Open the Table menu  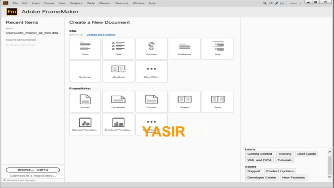tap(91, 3)
